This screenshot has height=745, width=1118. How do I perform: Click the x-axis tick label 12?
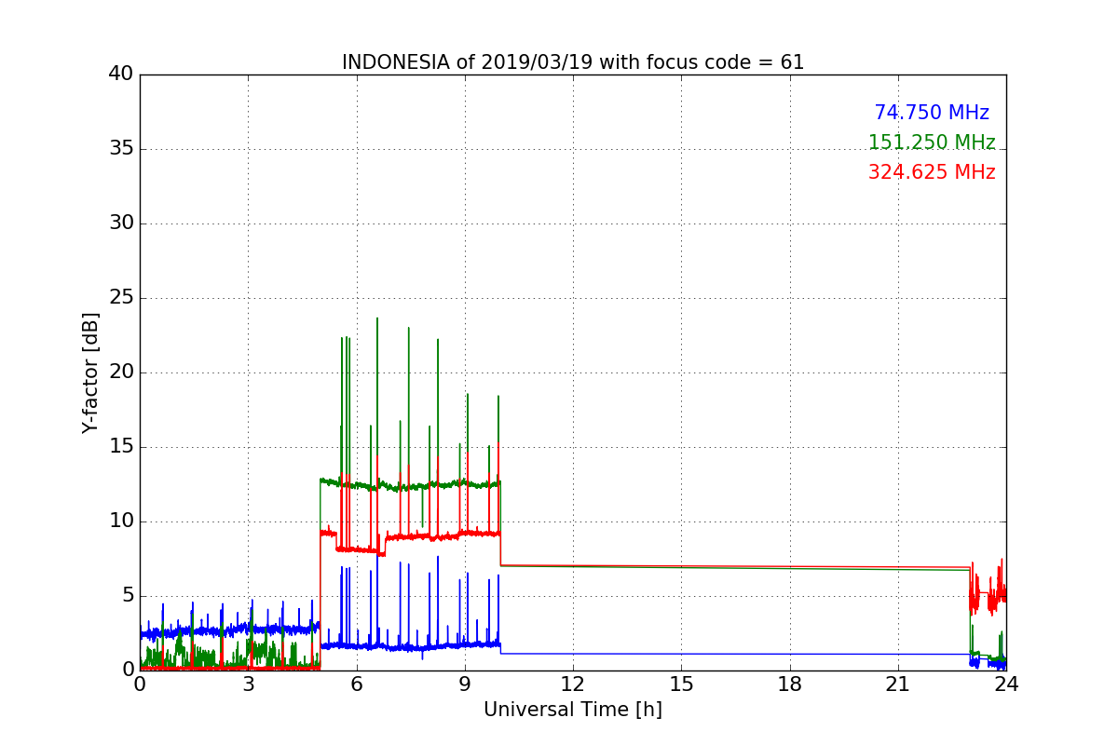(573, 684)
